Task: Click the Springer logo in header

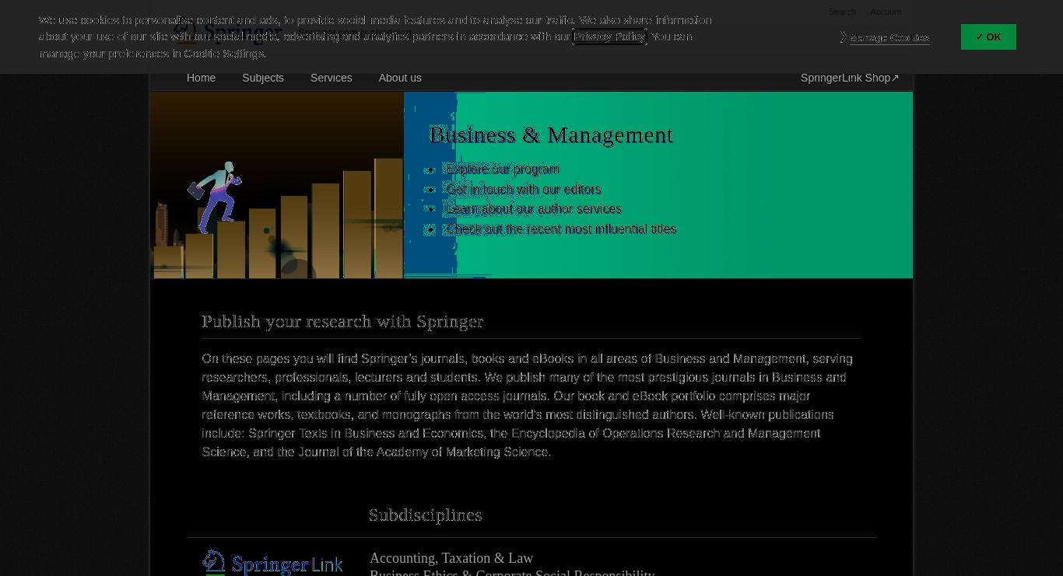Action: click(x=227, y=33)
